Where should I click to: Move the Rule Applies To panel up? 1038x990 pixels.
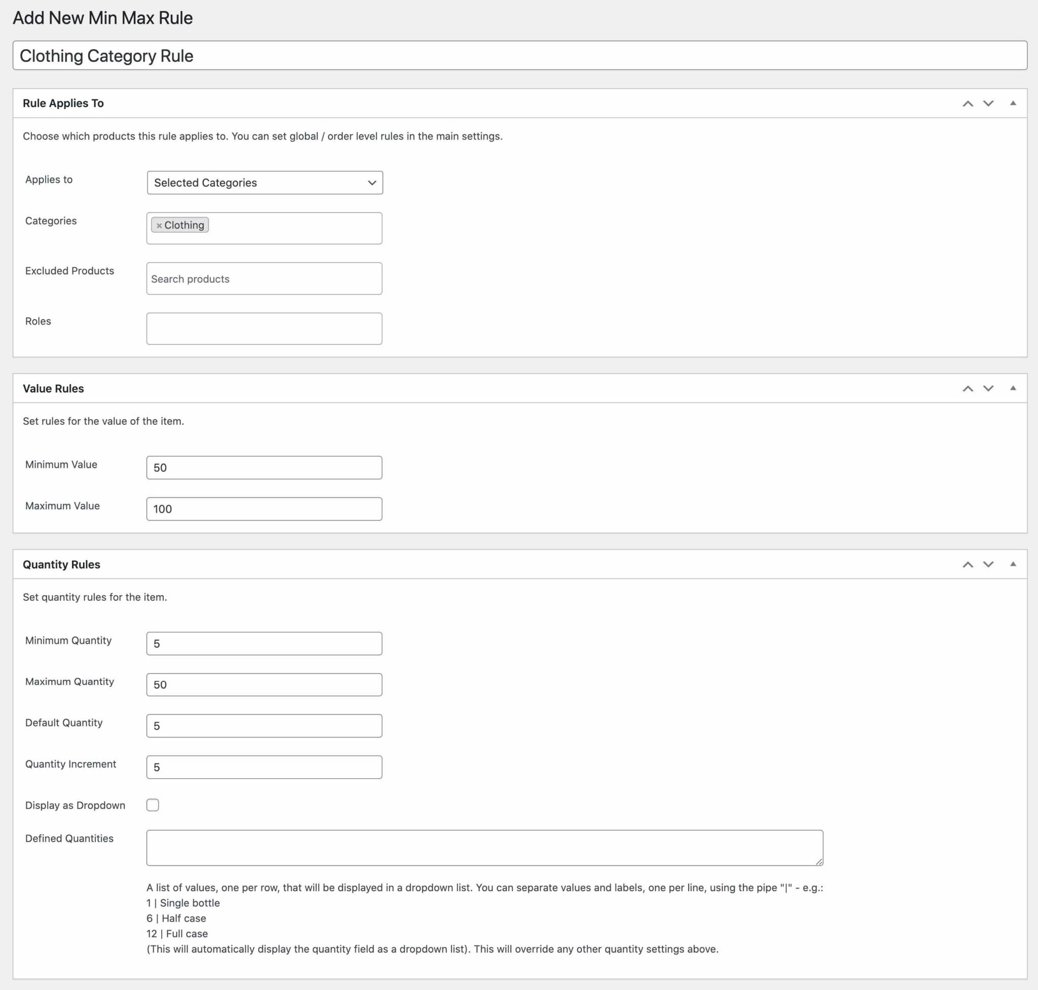[969, 103]
